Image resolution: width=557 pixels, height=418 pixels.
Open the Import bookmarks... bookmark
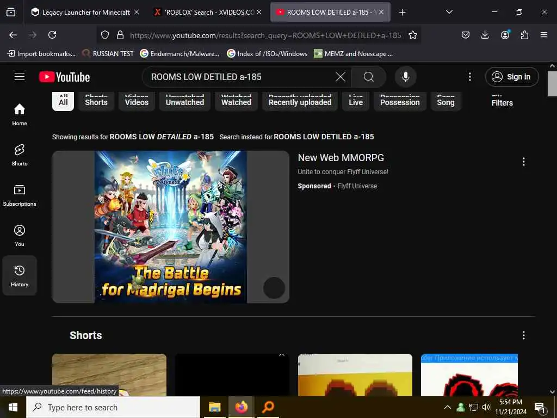(41, 54)
